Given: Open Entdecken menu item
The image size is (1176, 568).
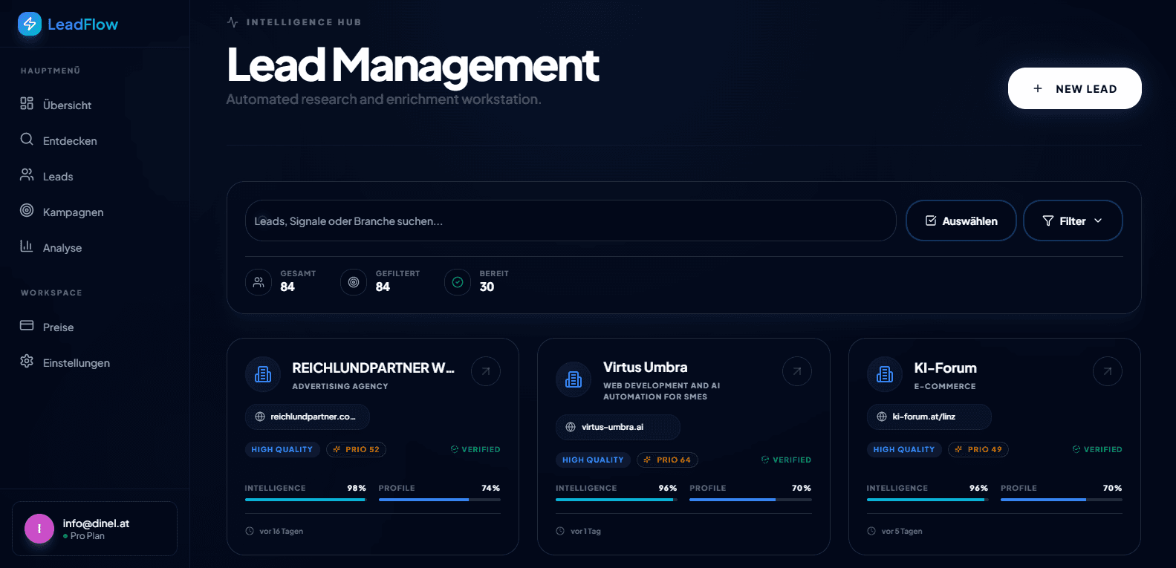Looking at the screenshot, I should click(x=94, y=140).
